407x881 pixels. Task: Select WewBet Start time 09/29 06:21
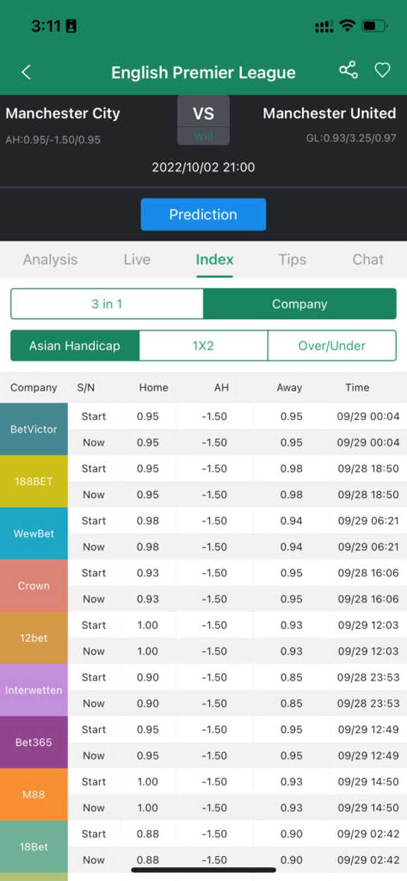tap(368, 520)
